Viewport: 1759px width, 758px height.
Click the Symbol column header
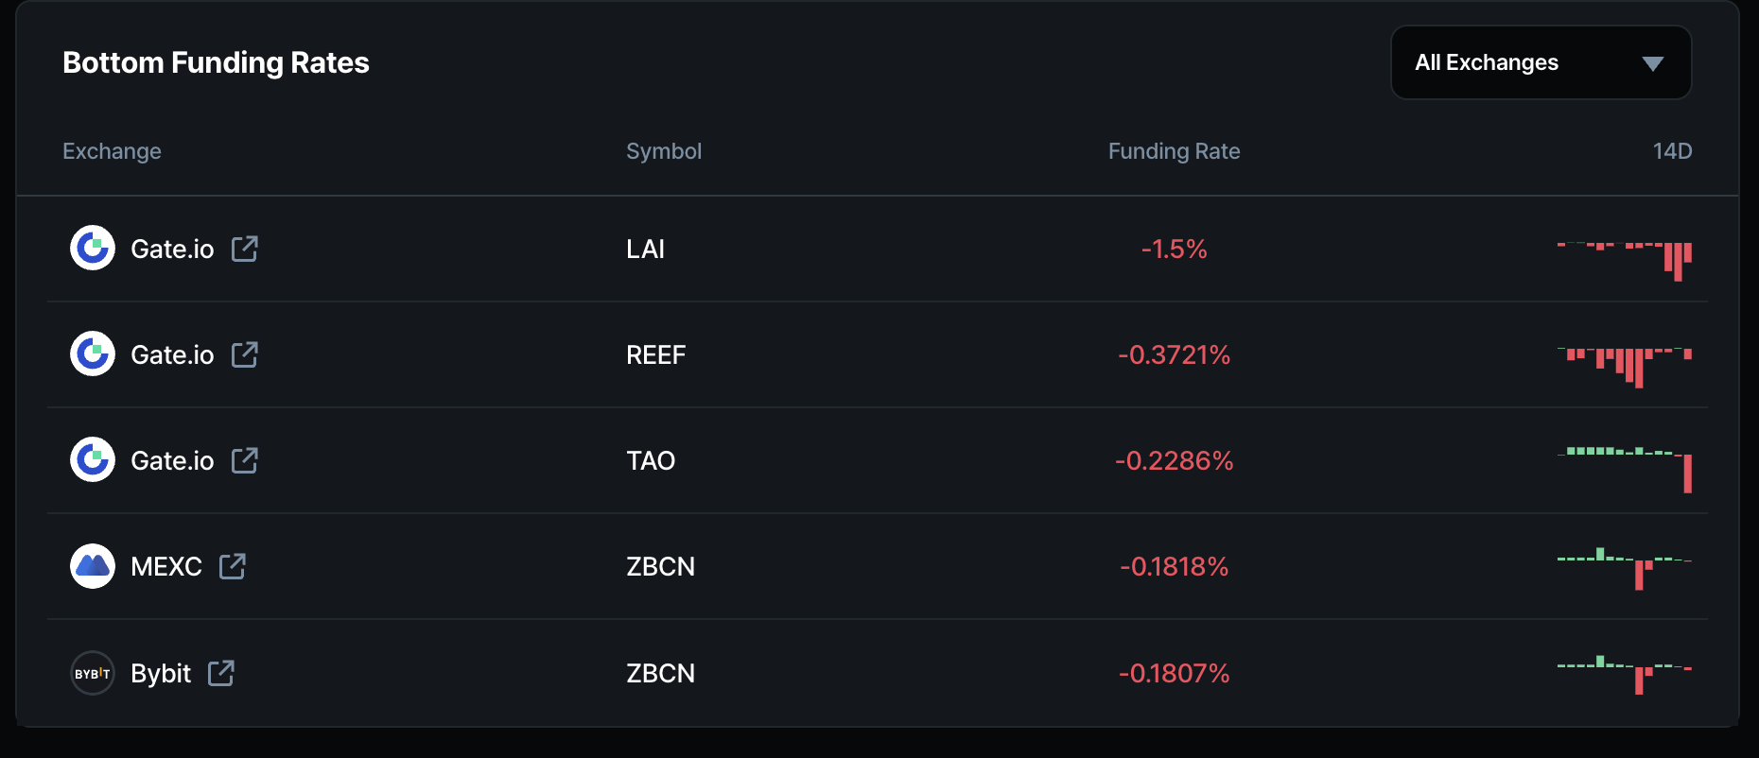664,151
